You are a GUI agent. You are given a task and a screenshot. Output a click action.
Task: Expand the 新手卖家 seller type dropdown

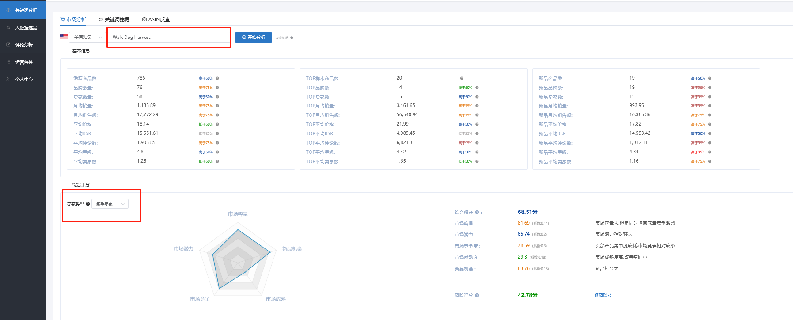coord(110,204)
